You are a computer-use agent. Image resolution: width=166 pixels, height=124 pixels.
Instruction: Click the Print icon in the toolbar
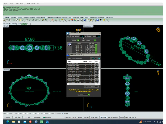[7, 20]
